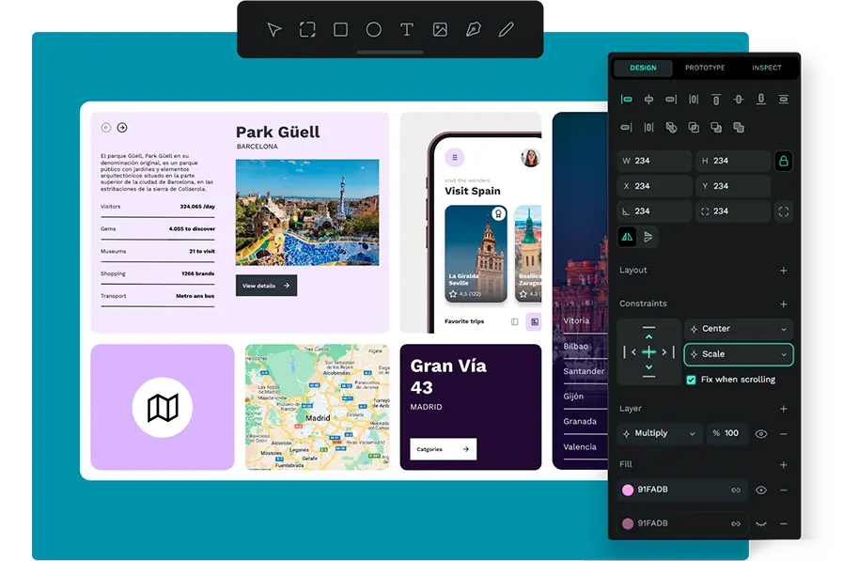Click the pink fill color swatch
This screenshot has height=561, width=843.
pos(628,490)
